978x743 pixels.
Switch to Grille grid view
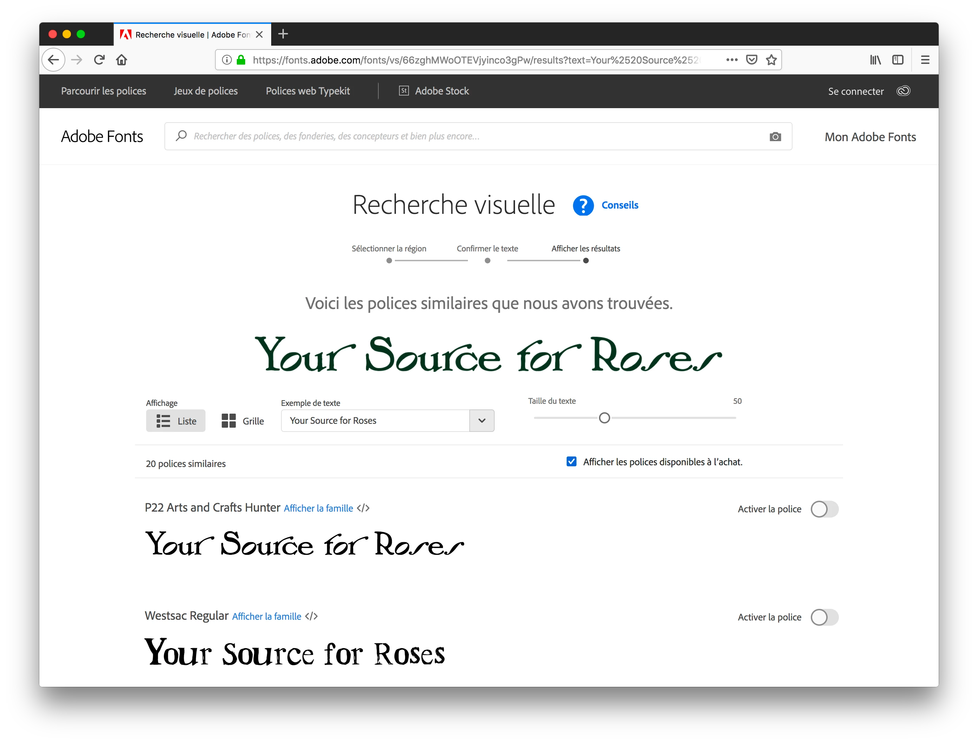pyautogui.click(x=242, y=421)
